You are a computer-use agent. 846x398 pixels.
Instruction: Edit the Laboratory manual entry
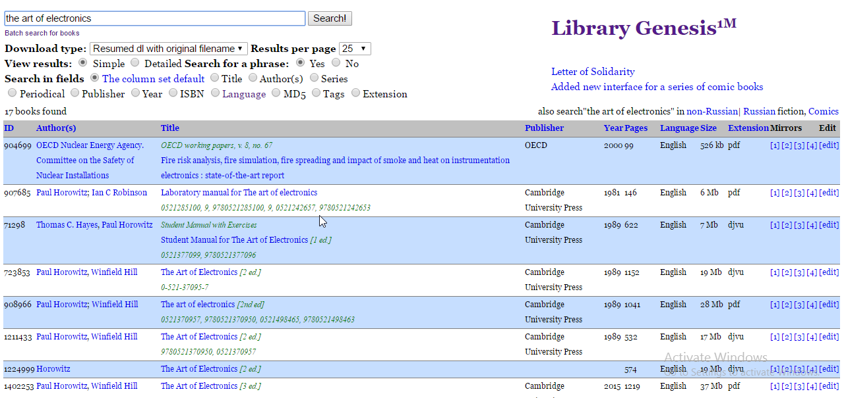click(x=829, y=193)
